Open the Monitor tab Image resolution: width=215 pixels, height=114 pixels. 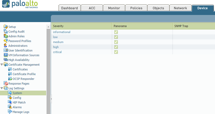(x=114, y=8)
